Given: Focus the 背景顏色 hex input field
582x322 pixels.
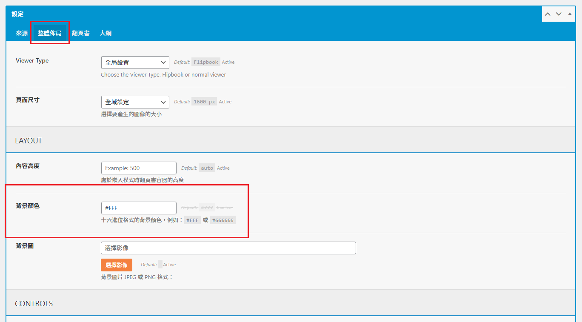Looking at the screenshot, I should click(139, 208).
